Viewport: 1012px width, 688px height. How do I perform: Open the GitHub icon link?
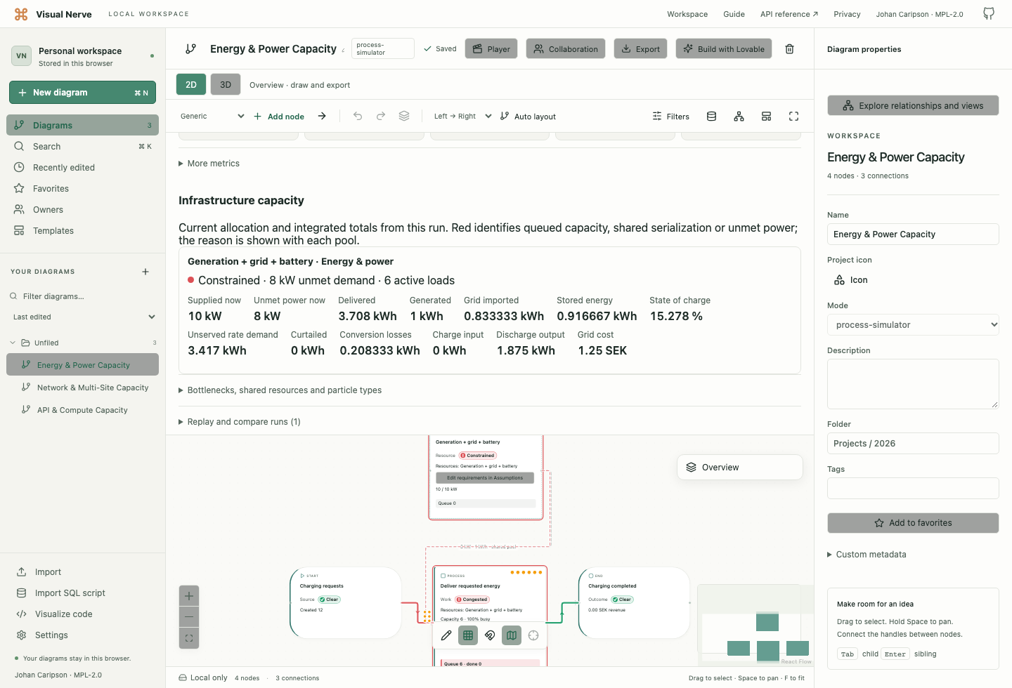pyautogui.click(x=989, y=13)
